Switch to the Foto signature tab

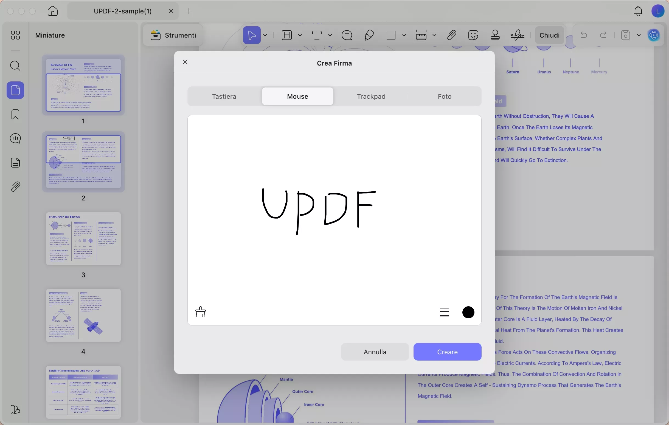tap(444, 96)
